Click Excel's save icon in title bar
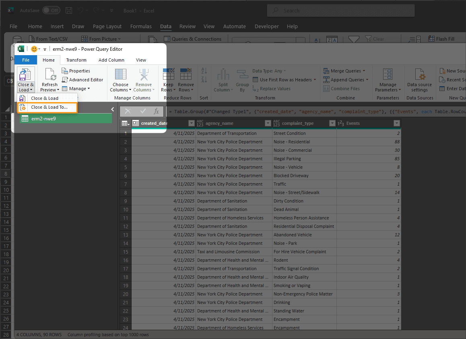This screenshot has width=466, height=339. click(x=69, y=10)
